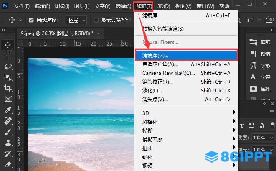
Task: Toggle the 自动选择 checkbox
Action: click(x=31, y=20)
